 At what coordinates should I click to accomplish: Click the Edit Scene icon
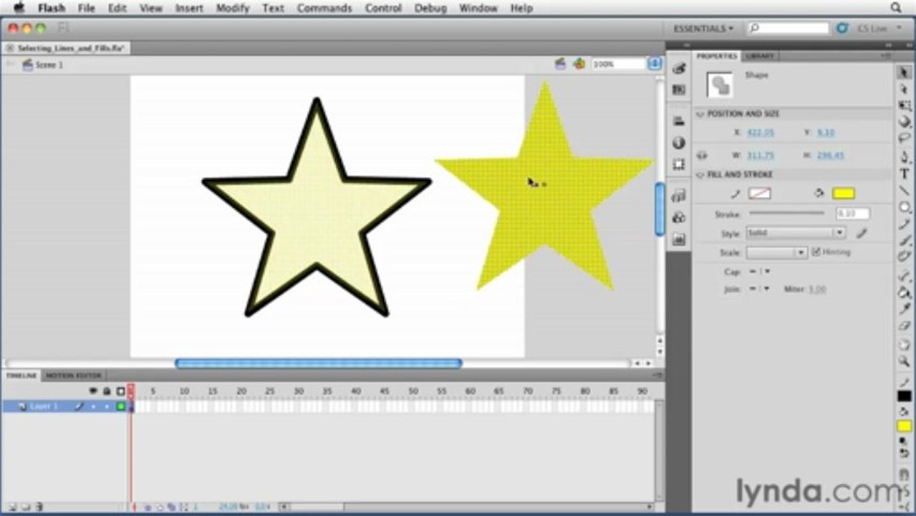(561, 64)
